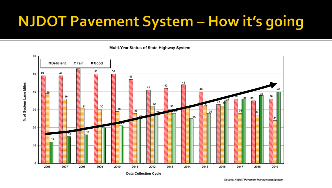Select the green 2014 Good bar

click(191, 141)
